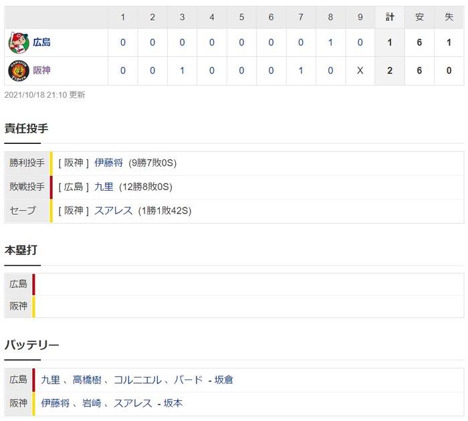Image resolution: width=468 pixels, height=421 pixels.
Task: Click スアレス in the Hanshin battery row
Action: pyautogui.click(x=133, y=404)
